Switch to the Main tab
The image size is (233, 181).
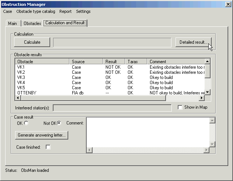tap(13, 23)
